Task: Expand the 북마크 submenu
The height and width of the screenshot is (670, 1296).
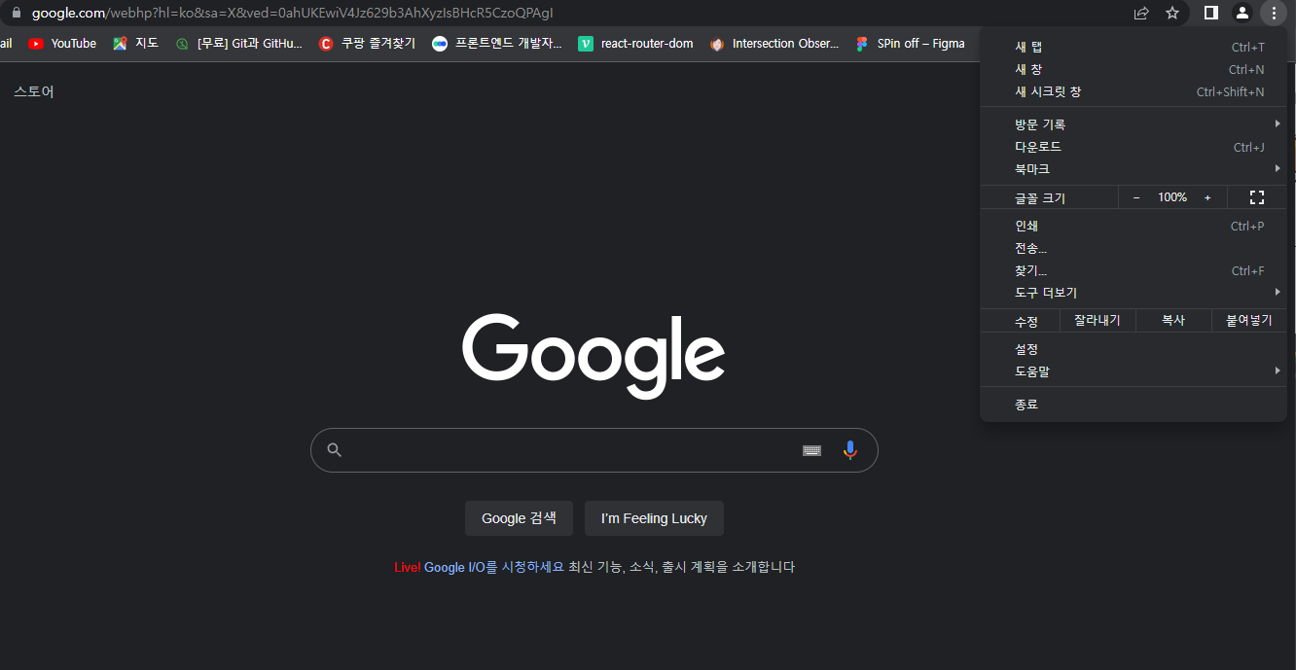Action: point(1134,169)
